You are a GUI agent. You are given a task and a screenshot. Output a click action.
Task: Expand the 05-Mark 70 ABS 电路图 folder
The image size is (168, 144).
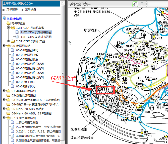click(4, 108)
